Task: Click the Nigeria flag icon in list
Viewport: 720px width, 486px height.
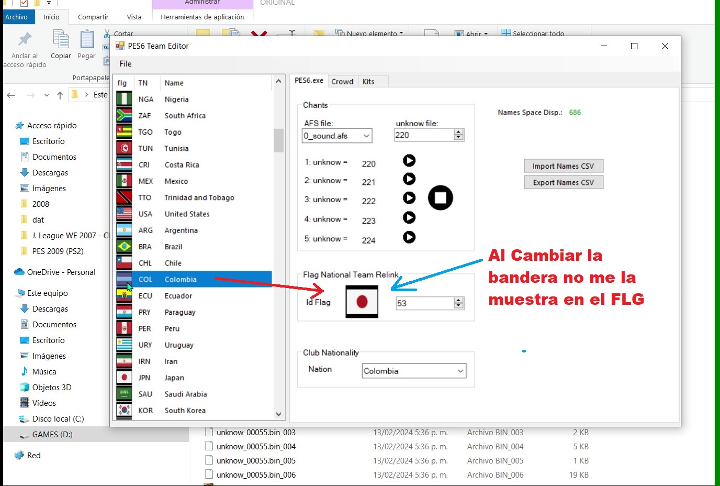Action: click(124, 99)
